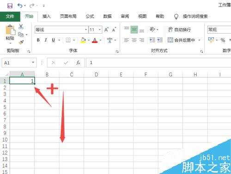The width and height of the screenshot is (231, 174).
Task: Toggle 自动换行 wrap text
Action: point(179,30)
